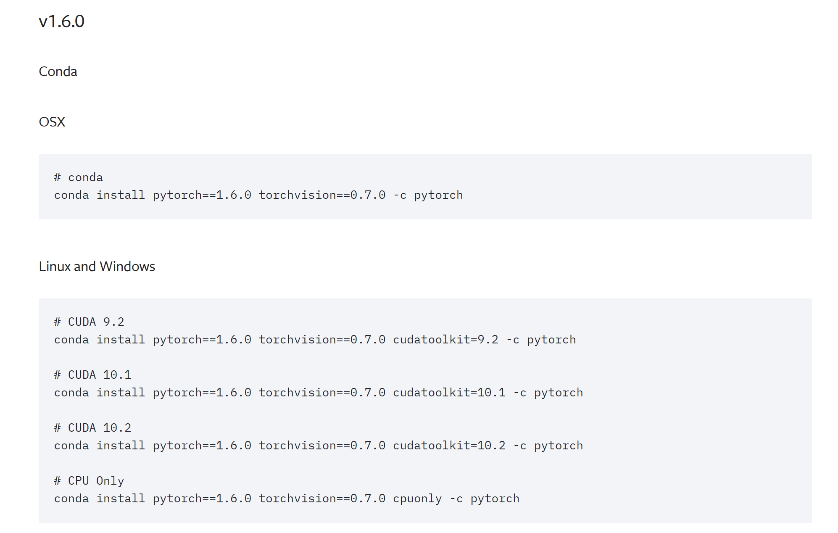Click the cpuonly conda install command
838x533 pixels.
pyautogui.click(x=287, y=499)
